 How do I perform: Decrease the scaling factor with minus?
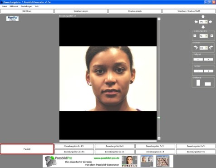(195, 36)
